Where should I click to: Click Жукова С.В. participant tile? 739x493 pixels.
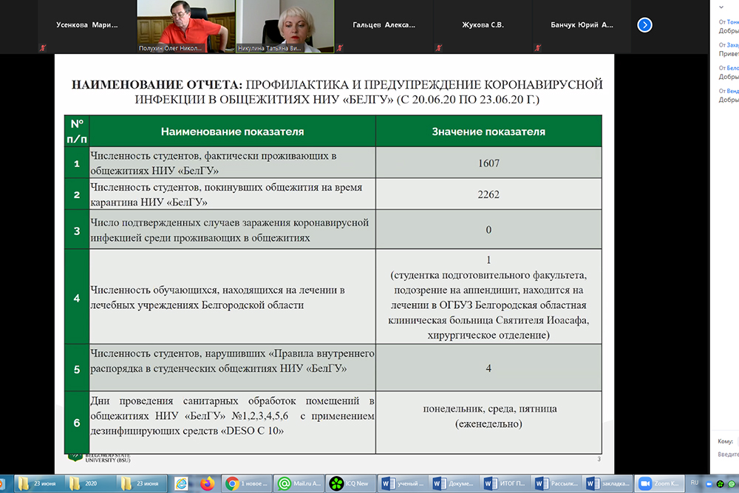[x=483, y=25]
